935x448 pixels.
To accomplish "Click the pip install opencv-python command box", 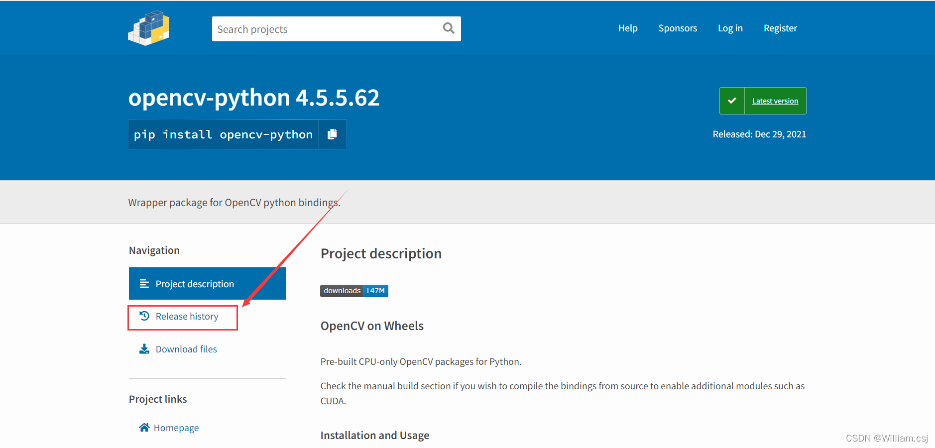I will (223, 134).
